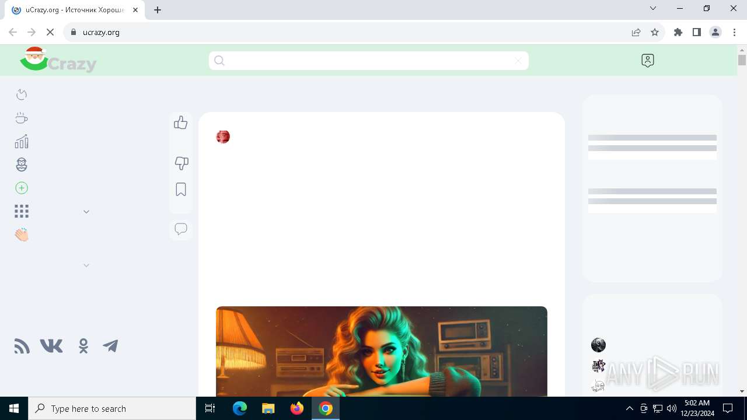Open the volume control in the tray

(x=671, y=408)
